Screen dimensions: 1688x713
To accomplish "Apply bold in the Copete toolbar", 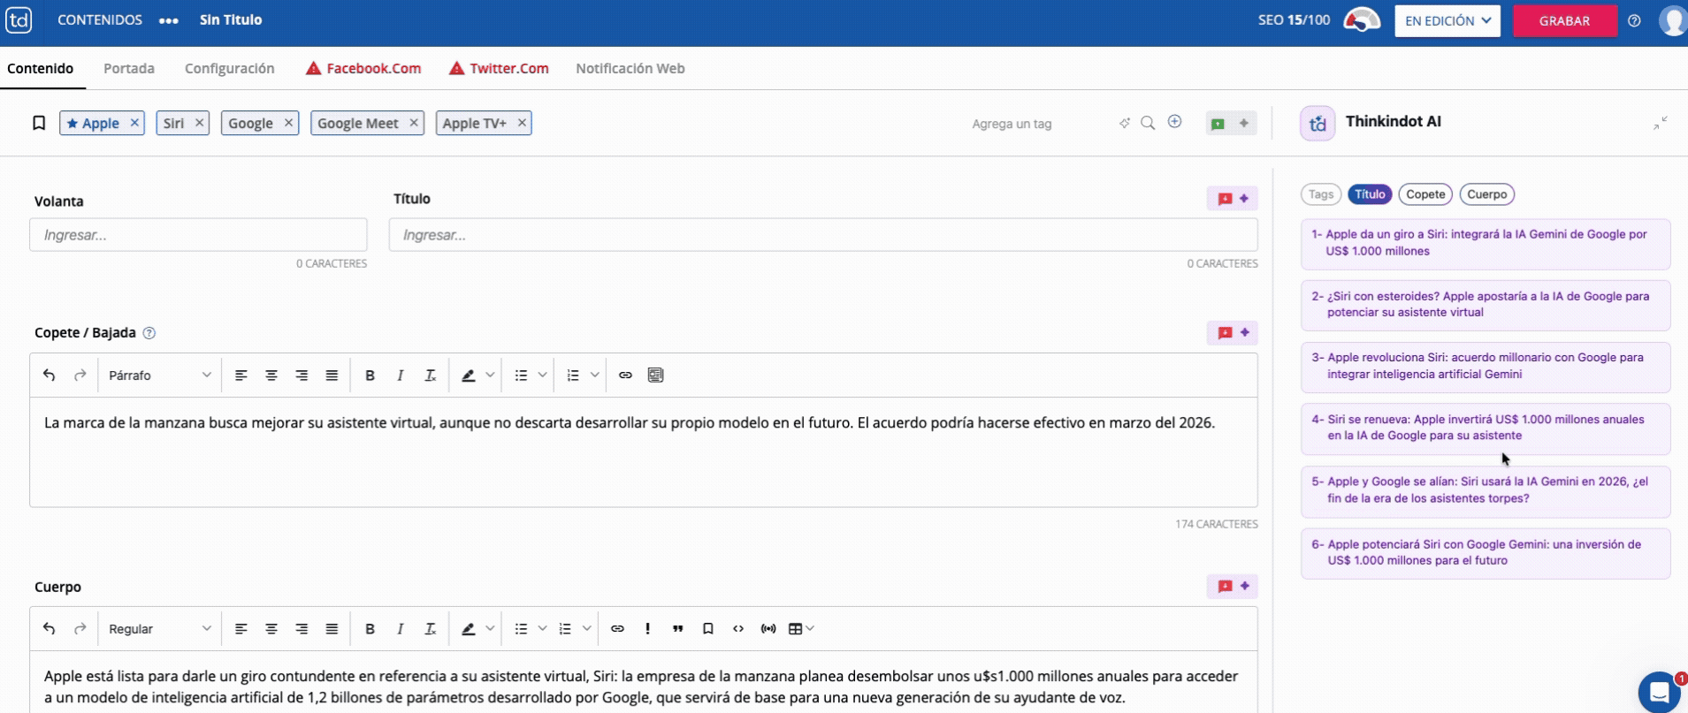I will click(370, 375).
